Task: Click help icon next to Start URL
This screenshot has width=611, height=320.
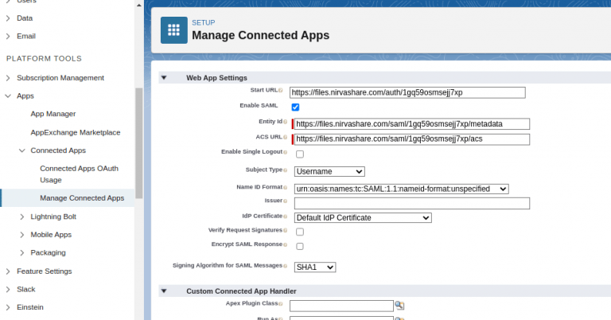Action: tap(281, 91)
